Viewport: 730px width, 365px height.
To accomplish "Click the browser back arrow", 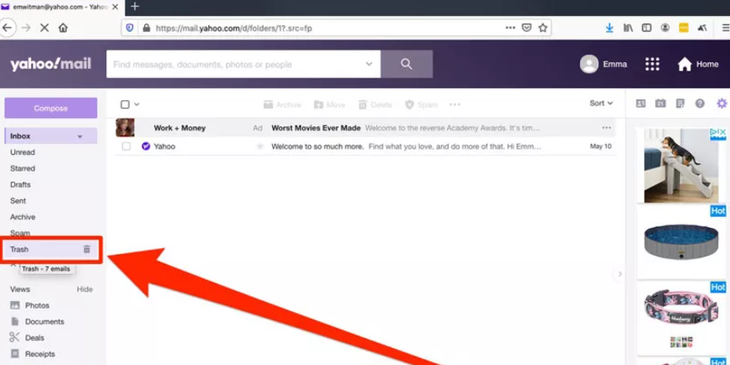I will click(7, 28).
